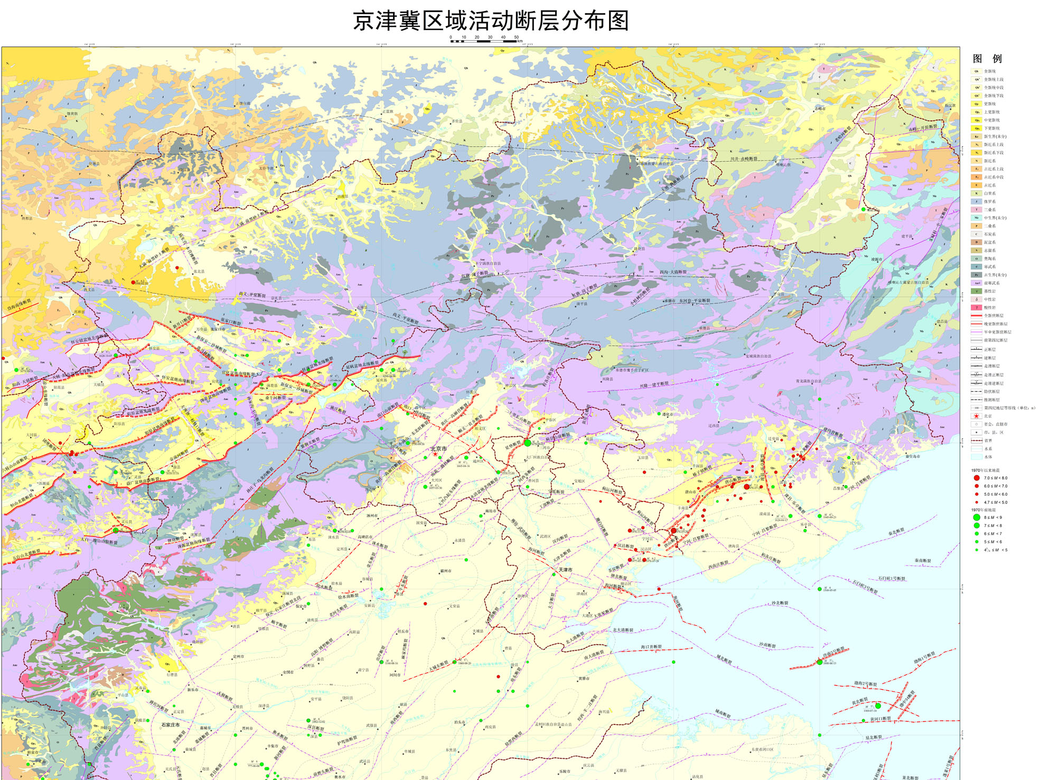This screenshot has width=1040, height=780.
Task: Click the large green epicenter near 三河市
Action: tap(527, 443)
